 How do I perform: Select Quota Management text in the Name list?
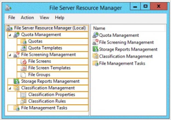tap(119, 35)
